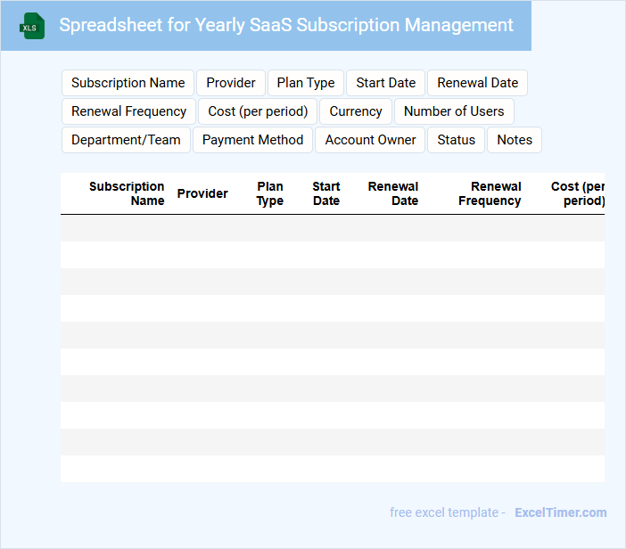
Task: Click the Start Date tag
Action: coord(386,83)
